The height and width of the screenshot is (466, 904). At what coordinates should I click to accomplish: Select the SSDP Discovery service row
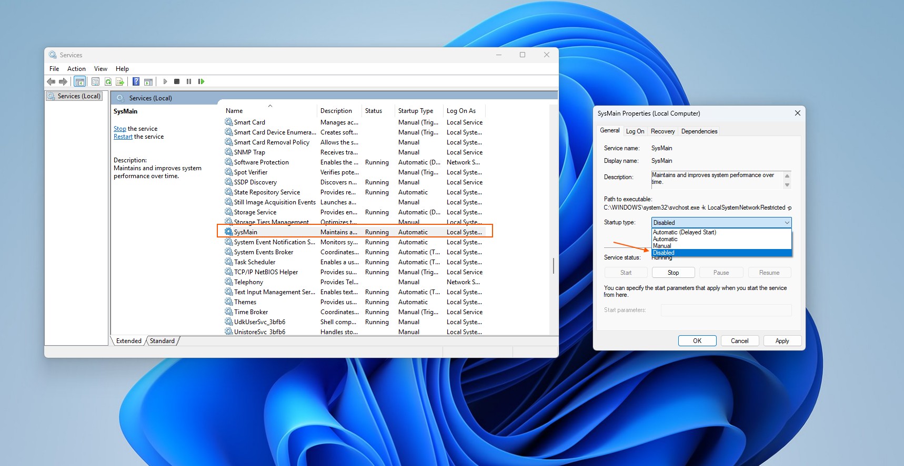click(355, 182)
